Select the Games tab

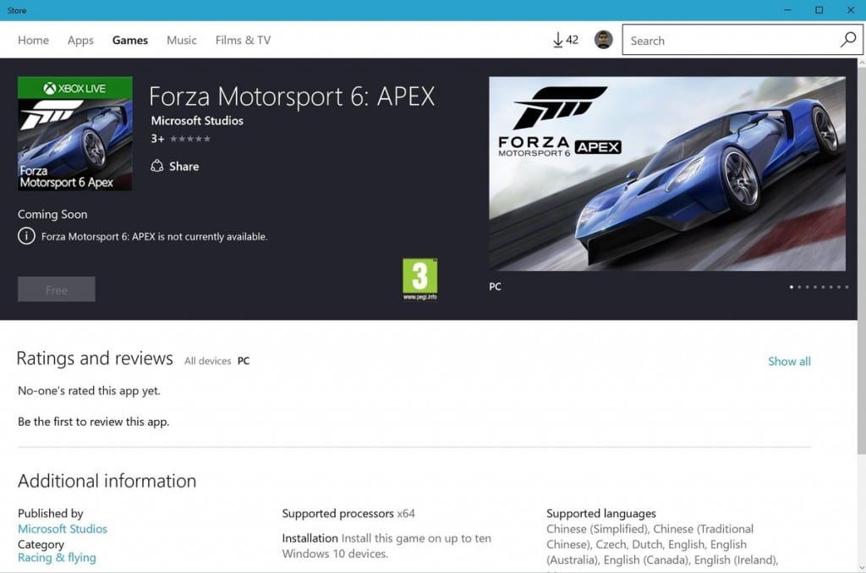tap(129, 40)
